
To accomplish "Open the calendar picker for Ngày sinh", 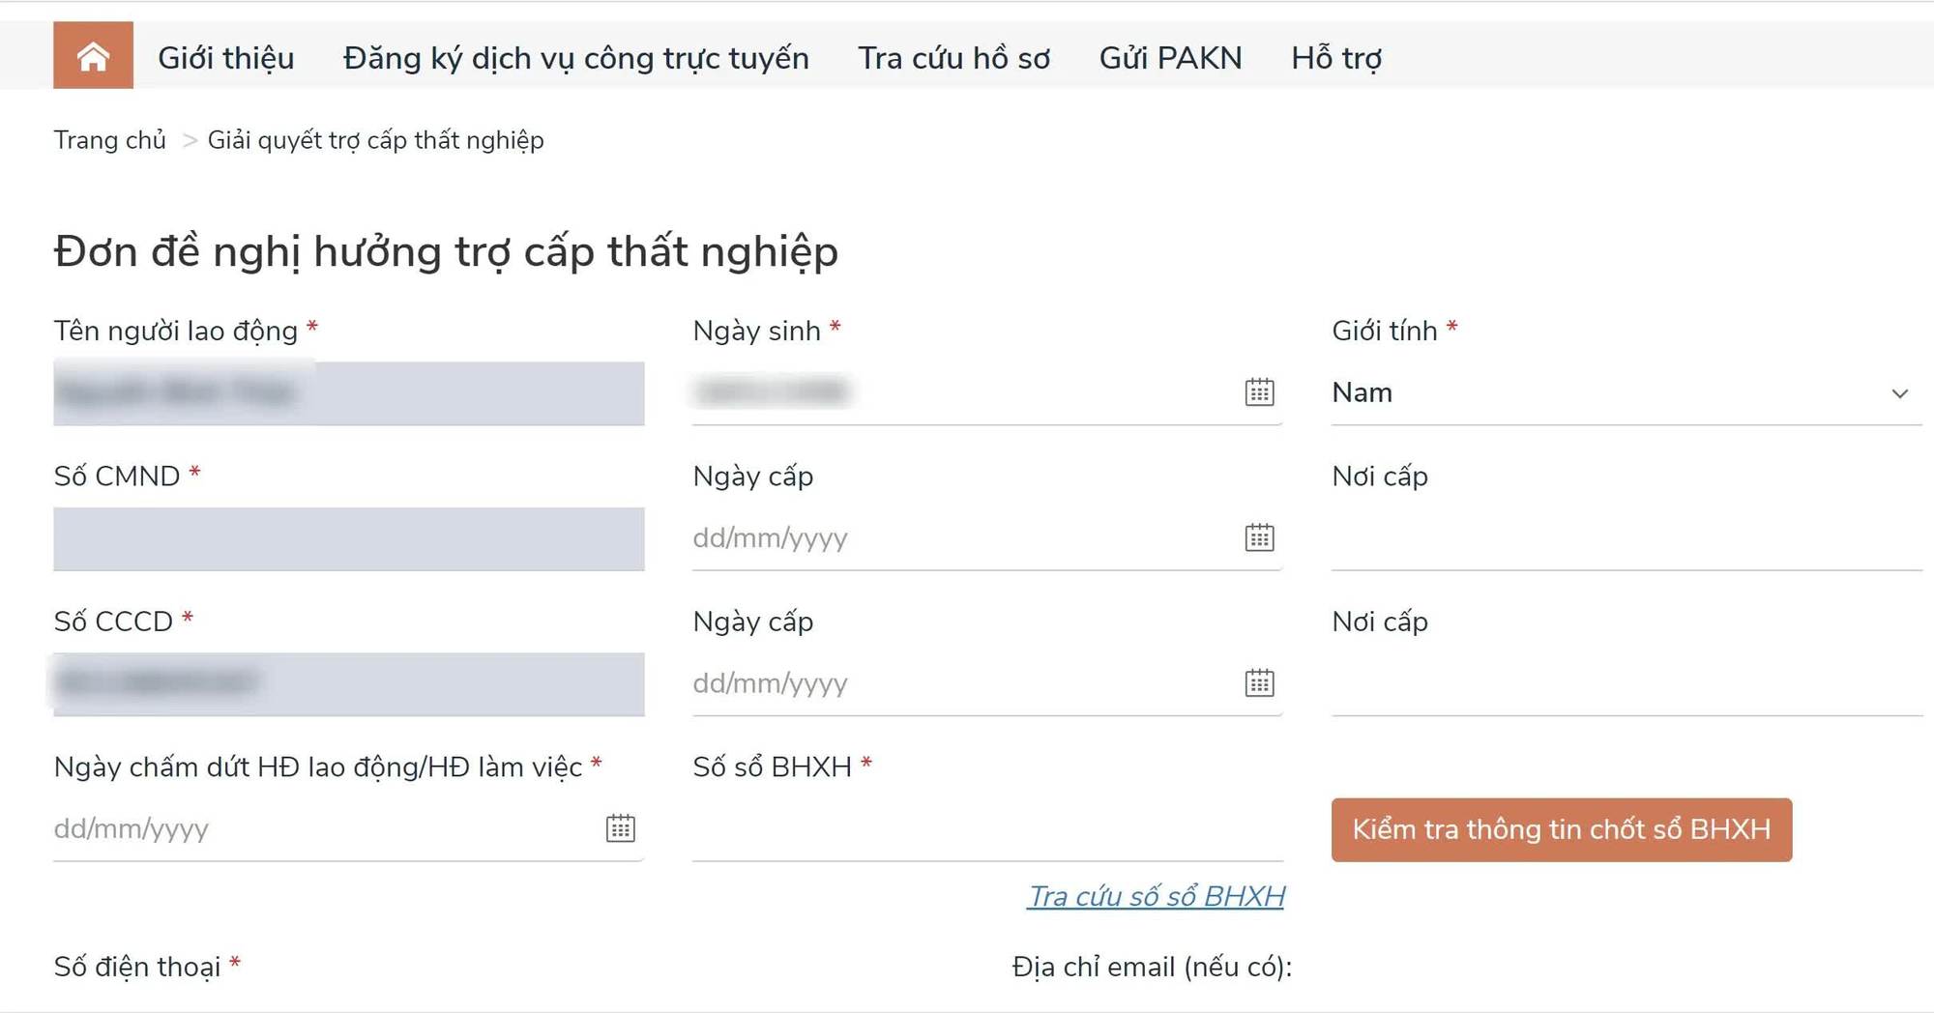I will pos(1259,392).
